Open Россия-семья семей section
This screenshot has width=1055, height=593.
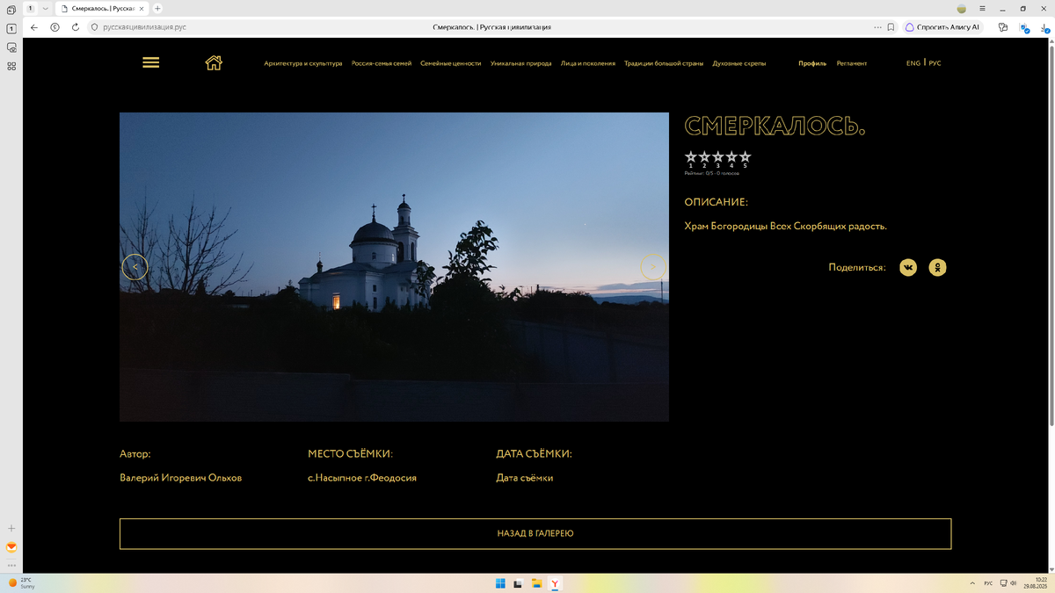coord(382,63)
